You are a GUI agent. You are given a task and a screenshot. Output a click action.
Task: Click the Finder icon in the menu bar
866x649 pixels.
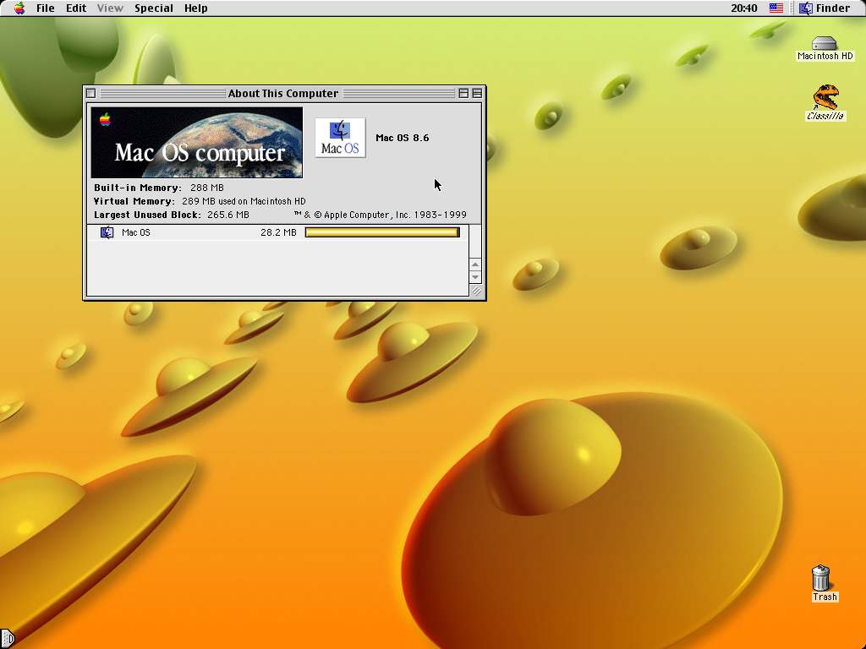pos(806,8)
